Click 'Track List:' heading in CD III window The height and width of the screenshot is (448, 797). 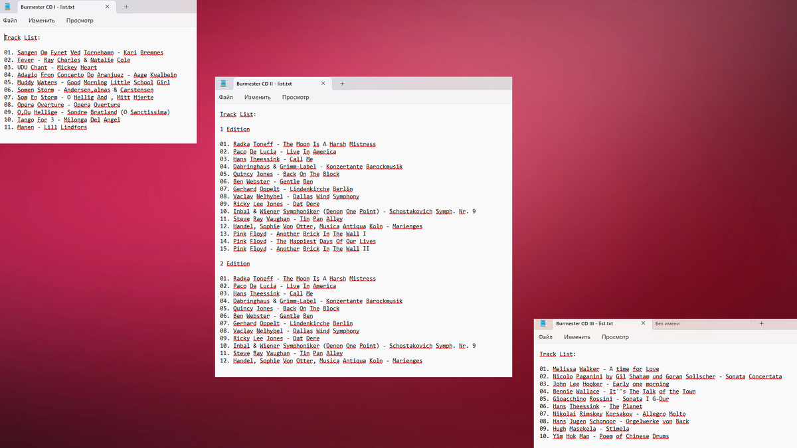click(558, 354)
